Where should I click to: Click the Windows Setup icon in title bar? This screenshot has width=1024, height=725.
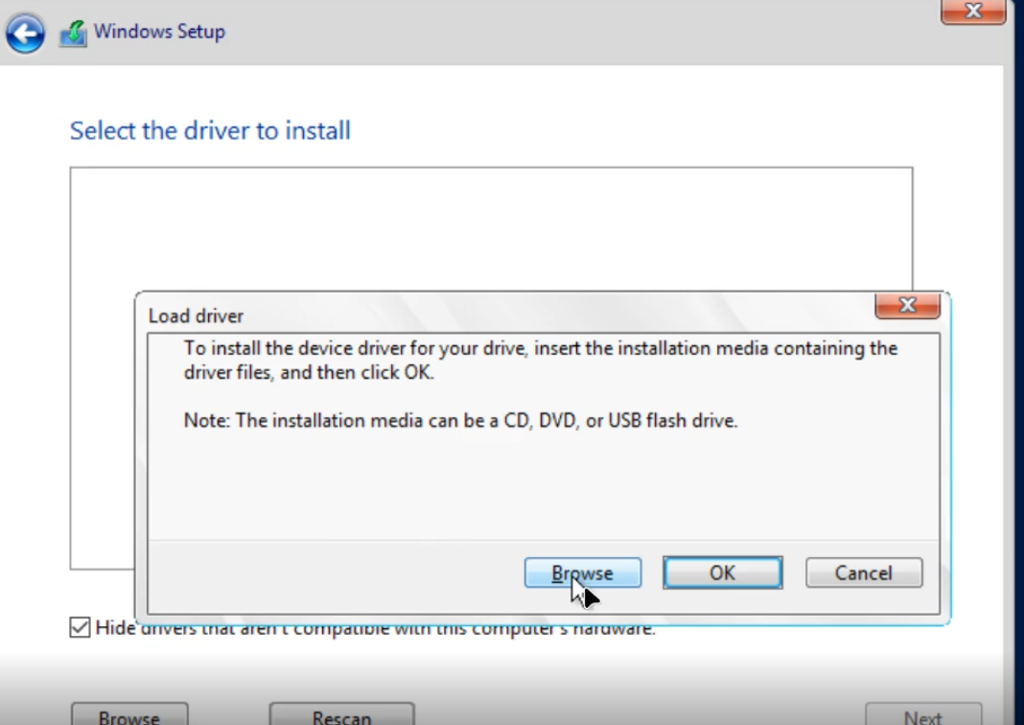73,33
